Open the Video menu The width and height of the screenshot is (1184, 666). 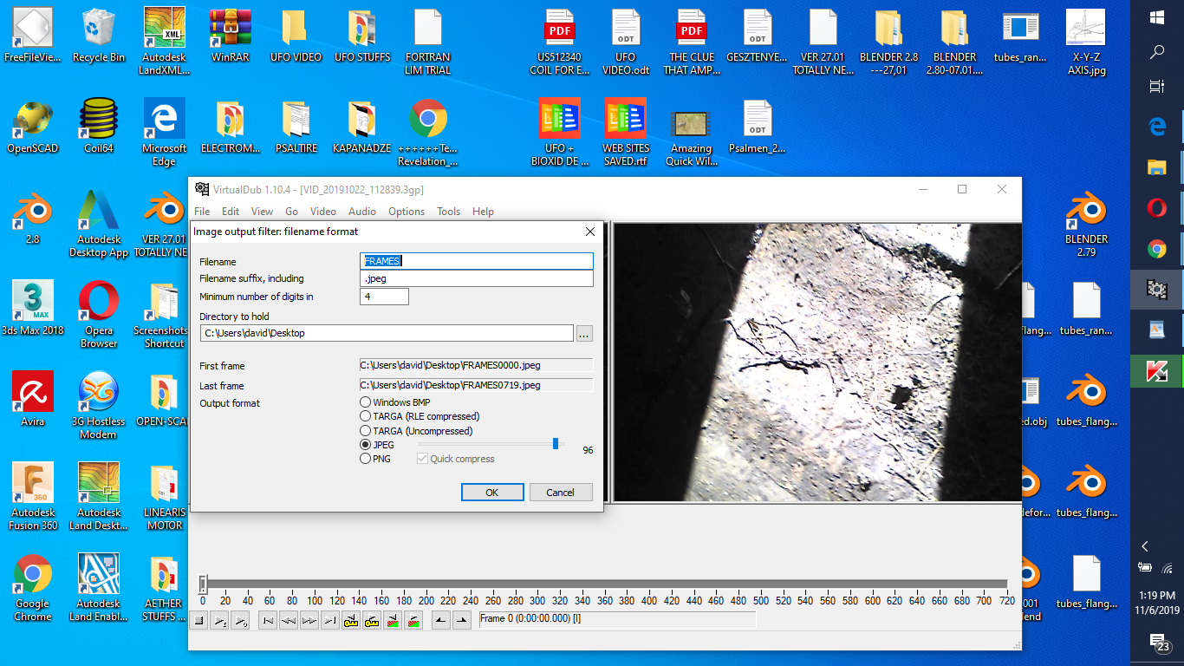(x=323, y=212)
